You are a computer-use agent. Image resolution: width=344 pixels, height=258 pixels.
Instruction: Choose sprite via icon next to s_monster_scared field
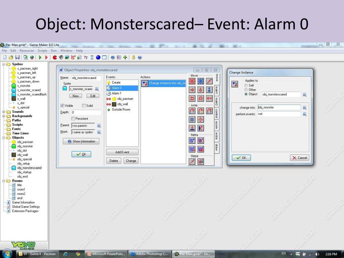point(97,89)
